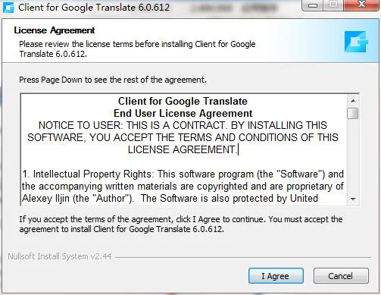Click the License Agreement header title
This screenshot has height=295, width=381.
point(55,30)
